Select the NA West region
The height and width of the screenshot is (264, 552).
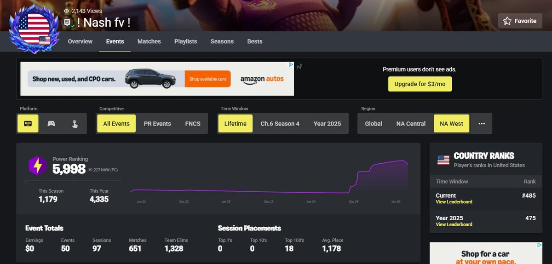(x=452, y=124)
